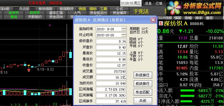Click the 最高价 value 12.15
Image resolution: width=224 pixels, height=106 pixels.
pyautogui.click(x=111, y=53)
